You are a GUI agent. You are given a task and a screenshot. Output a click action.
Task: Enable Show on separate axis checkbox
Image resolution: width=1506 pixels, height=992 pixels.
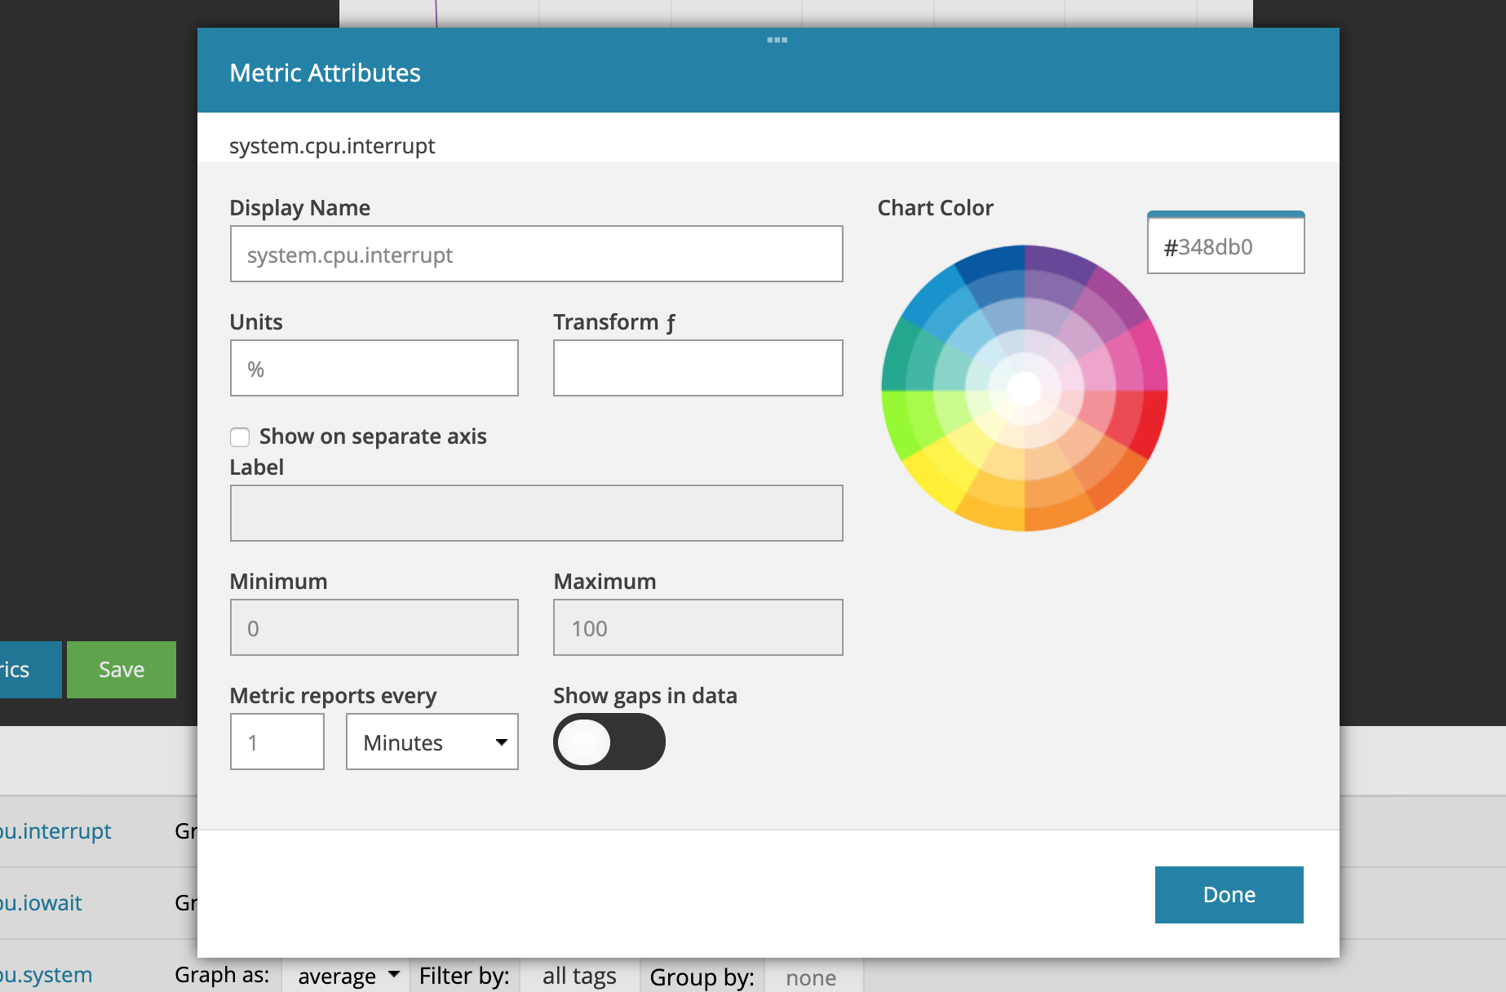pos(240,437)
